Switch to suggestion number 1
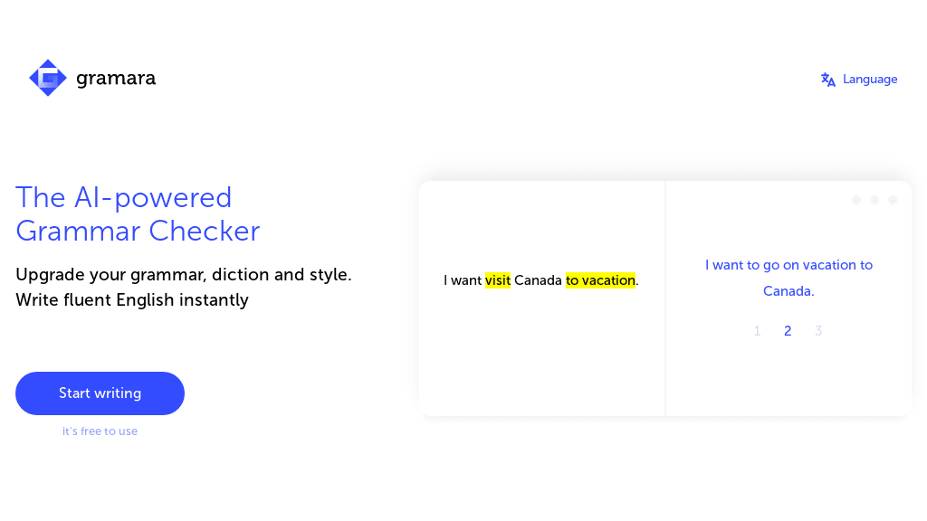The image size is (927, 521). pyautogui.click(x=758, y=331)
